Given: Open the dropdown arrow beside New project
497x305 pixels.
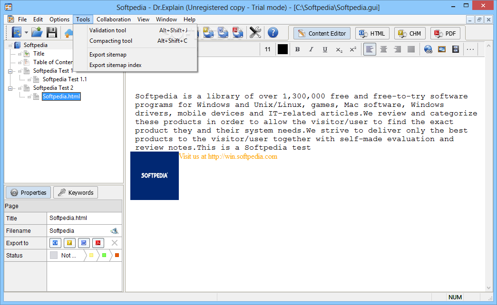Looking at the screenshot, I should pos(26,33).
